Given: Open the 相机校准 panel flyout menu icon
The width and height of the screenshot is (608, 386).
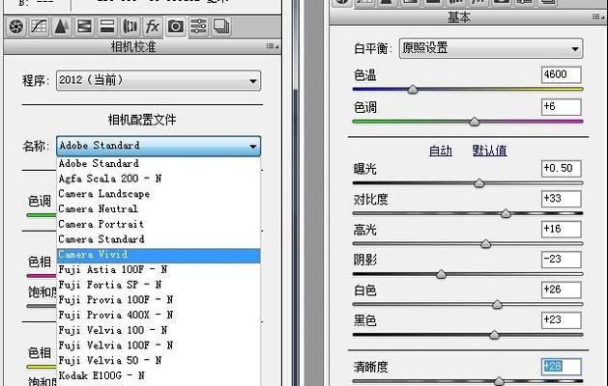Looking at the screenshot, I should (273, 46).
